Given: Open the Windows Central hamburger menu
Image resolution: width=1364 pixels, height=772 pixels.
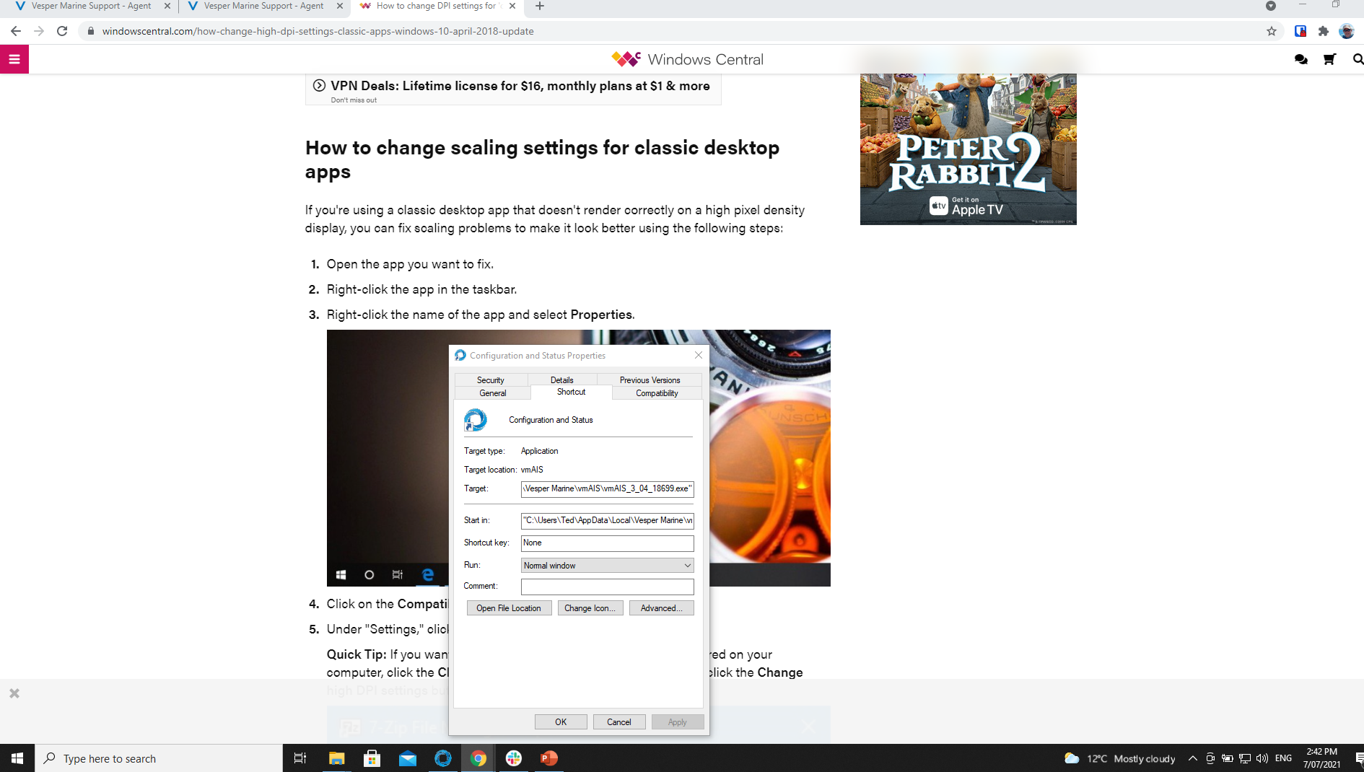Looking at the screenshot, I should pos(14,59).
